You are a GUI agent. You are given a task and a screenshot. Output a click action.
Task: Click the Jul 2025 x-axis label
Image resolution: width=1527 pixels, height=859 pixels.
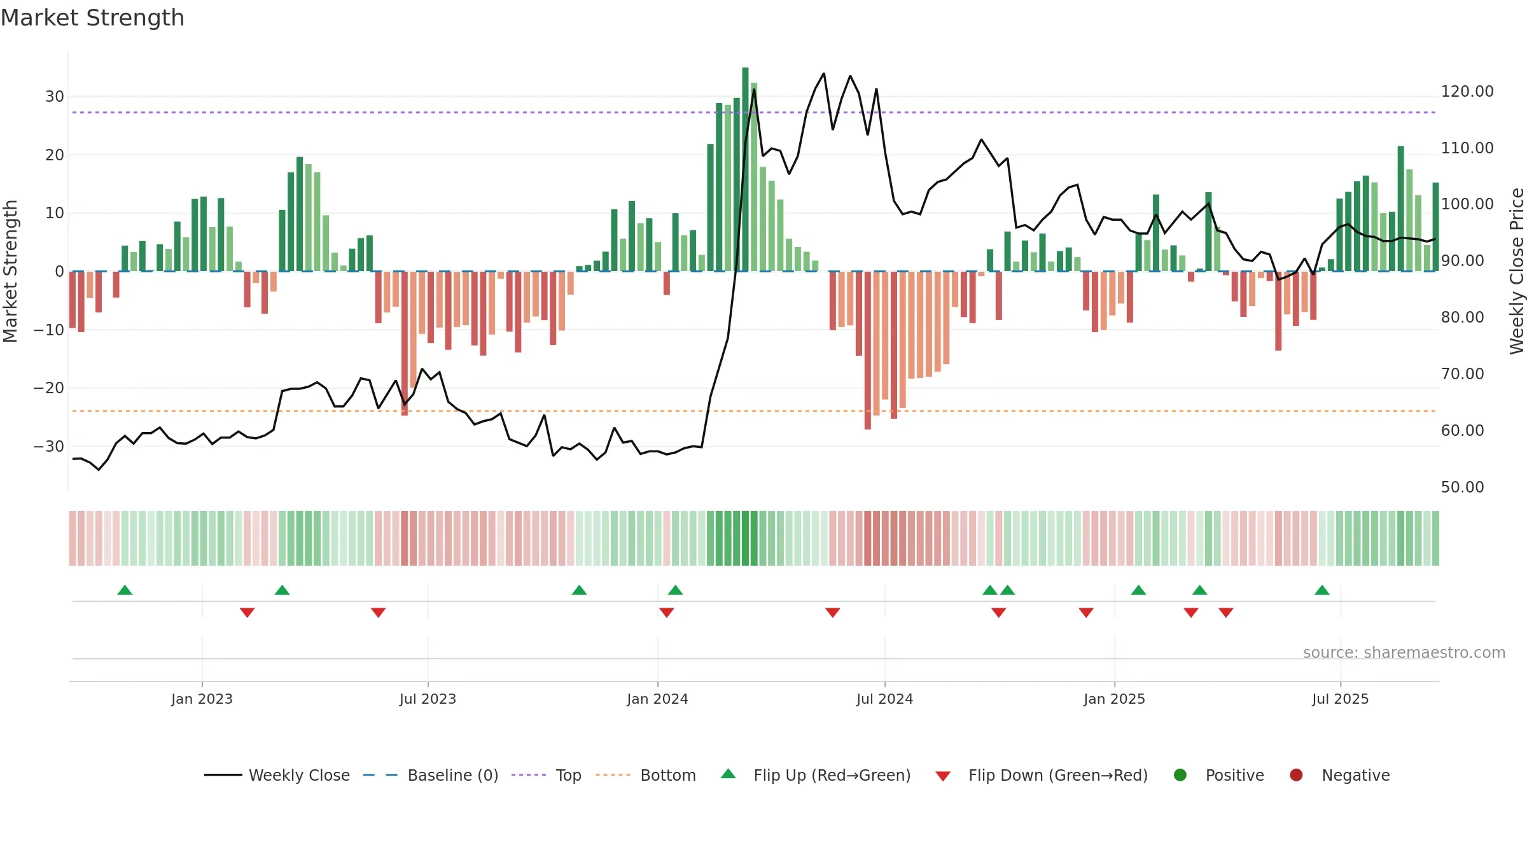coord(1340,699)
